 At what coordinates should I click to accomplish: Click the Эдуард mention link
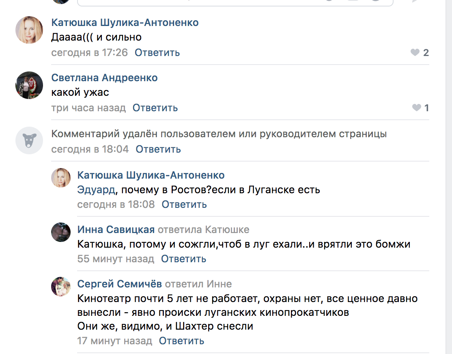click(x=96, y=190)
